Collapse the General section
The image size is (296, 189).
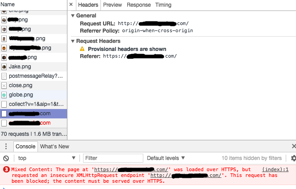point(73,16)
